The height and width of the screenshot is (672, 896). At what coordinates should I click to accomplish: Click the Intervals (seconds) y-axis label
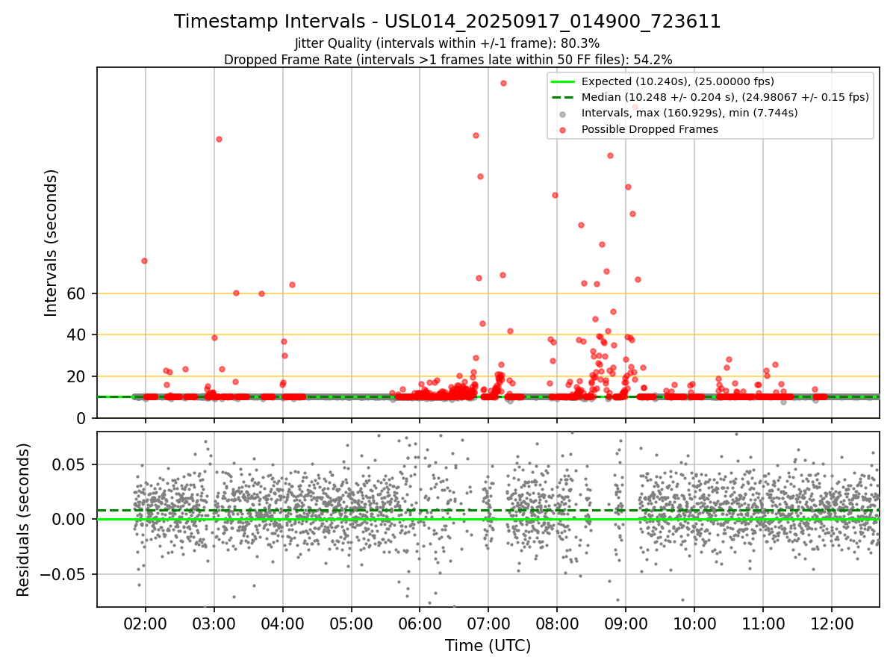(x=51, y=243)
